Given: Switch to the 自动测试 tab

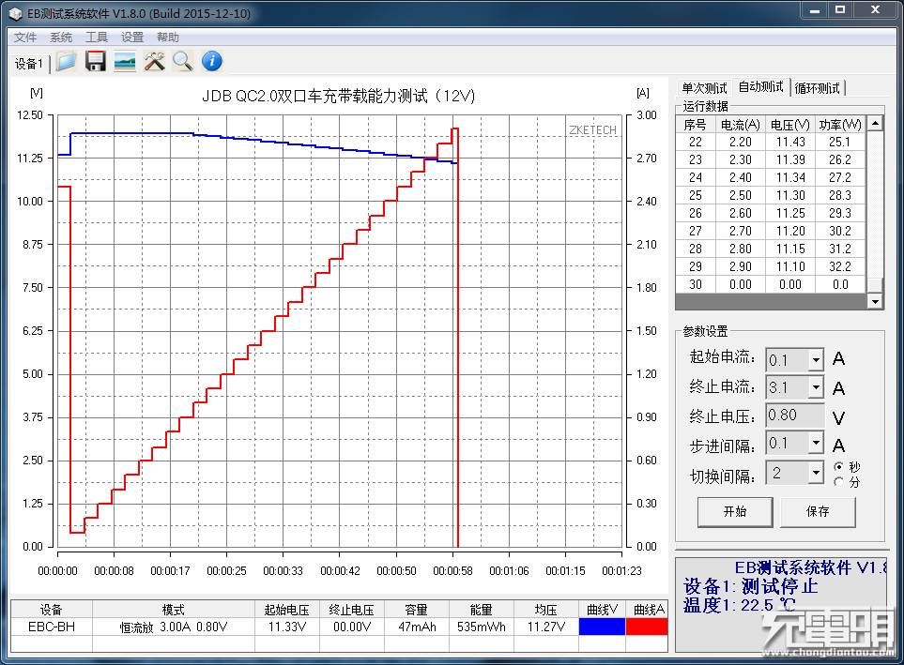Looking at the screenshot, I should (761, 87).
